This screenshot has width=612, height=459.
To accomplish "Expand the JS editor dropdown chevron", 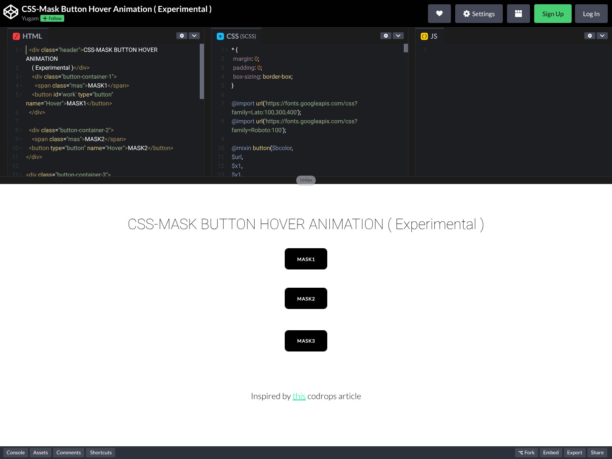I will click(x=602, y=36).
